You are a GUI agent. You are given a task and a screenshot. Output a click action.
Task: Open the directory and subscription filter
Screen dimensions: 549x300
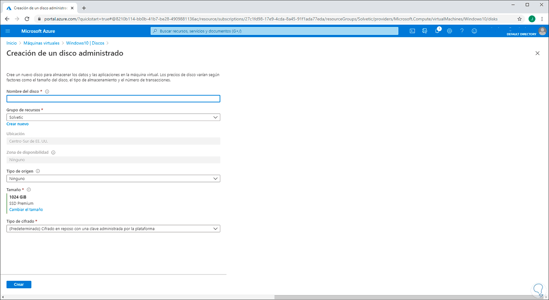pyautogui.click(x=425, y=31)
